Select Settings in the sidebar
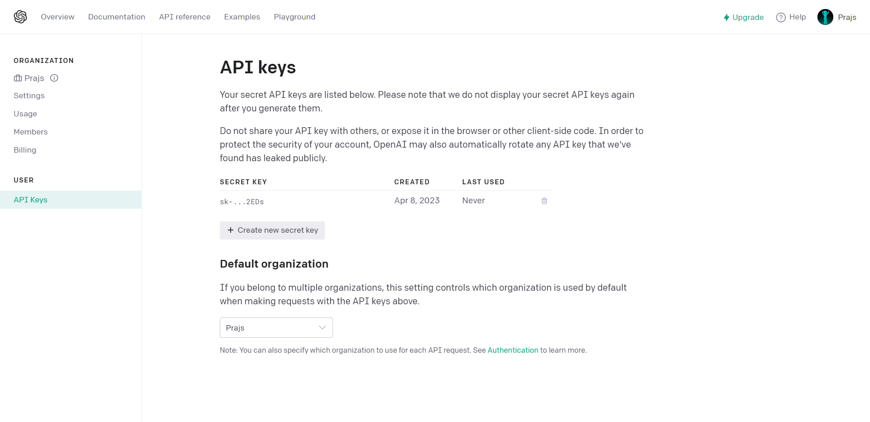The image size is (870, 422). pyautogui.click(x=29, y=96)
